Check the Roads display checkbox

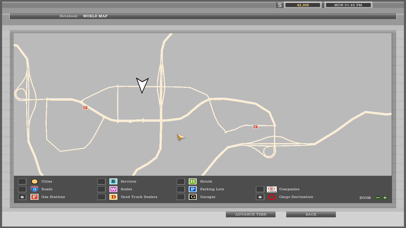22,189
